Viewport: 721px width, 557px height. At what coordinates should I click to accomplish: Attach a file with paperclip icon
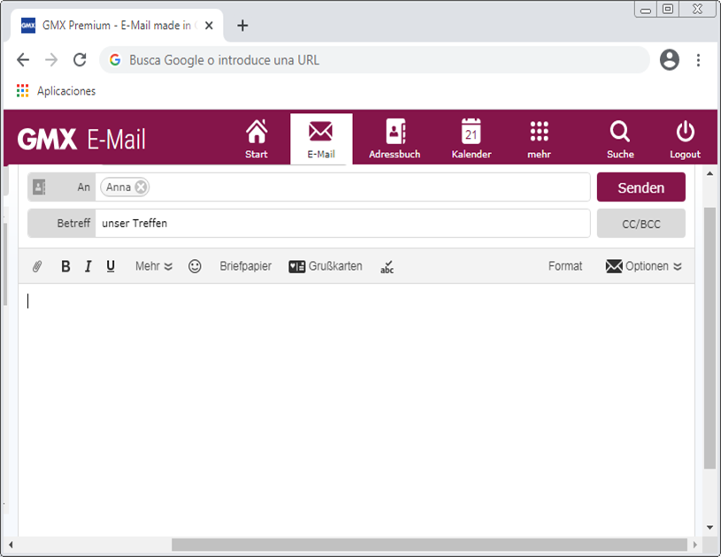[x=37, y=266]
